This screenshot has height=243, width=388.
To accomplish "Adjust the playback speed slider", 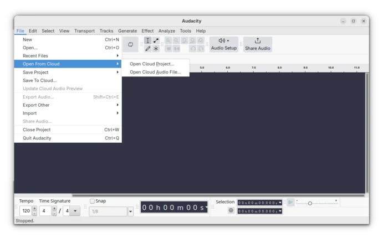I will 310,203.
